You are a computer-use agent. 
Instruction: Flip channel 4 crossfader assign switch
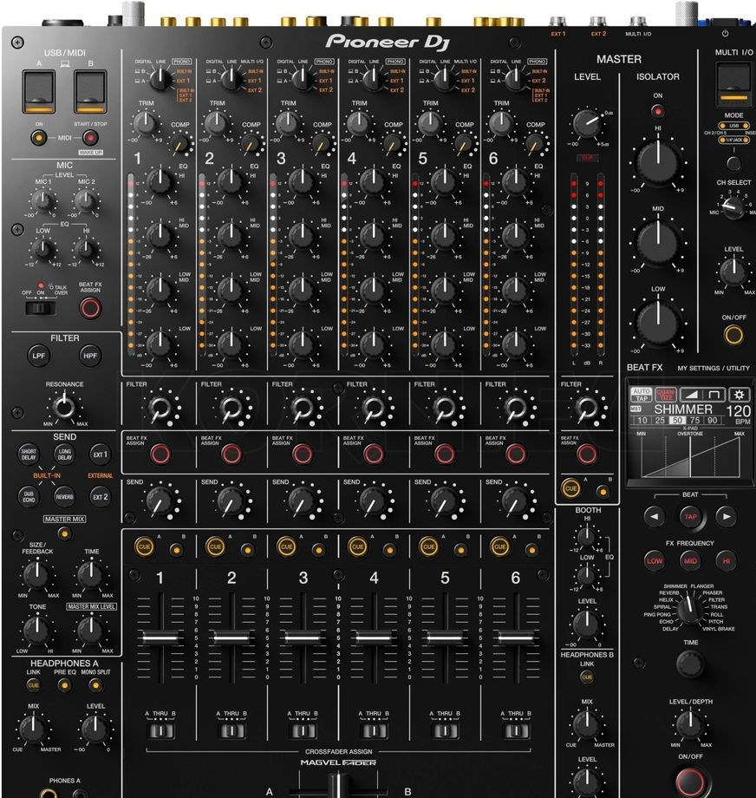click(x=374, y=731)
